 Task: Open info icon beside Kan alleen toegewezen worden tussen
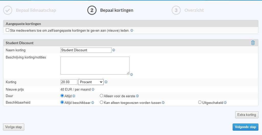click(163, 103)
